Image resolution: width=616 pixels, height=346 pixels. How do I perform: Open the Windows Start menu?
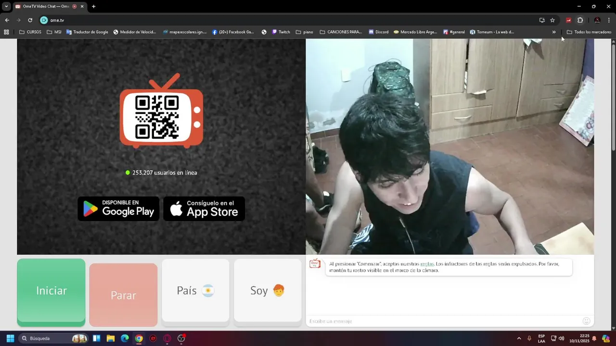pyautogui.click(x=10, y=338)
